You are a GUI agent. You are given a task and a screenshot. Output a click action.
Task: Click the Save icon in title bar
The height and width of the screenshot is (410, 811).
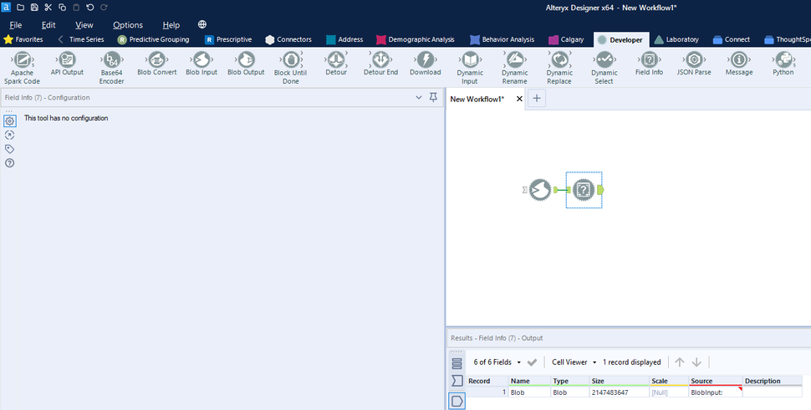point(34,8)
